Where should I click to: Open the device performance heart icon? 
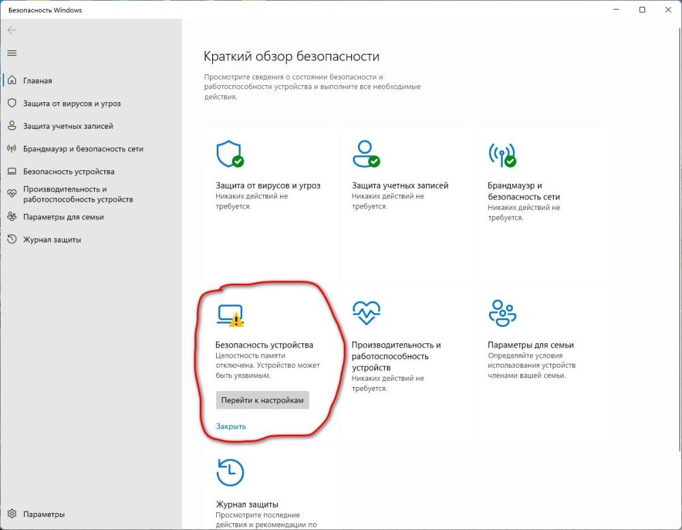366,313
